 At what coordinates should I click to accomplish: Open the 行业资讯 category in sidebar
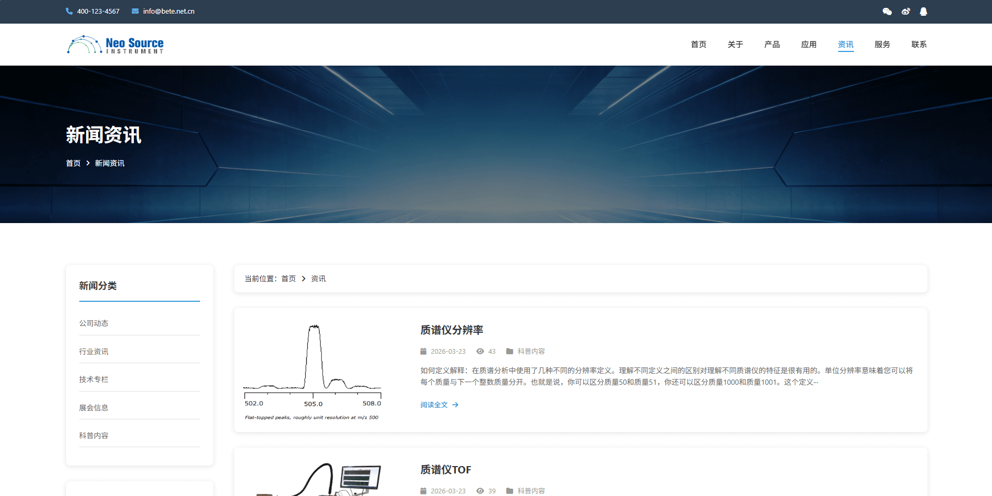(x=94, y=352)
